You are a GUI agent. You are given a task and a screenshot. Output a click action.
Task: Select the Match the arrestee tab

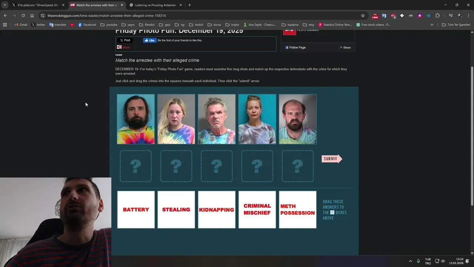[97, 5]
